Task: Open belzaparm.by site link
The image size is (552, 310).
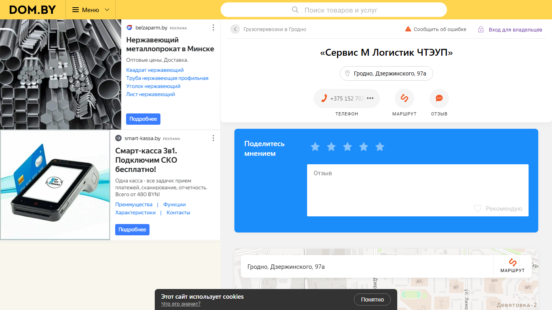Action: click(x=152, y=28)
